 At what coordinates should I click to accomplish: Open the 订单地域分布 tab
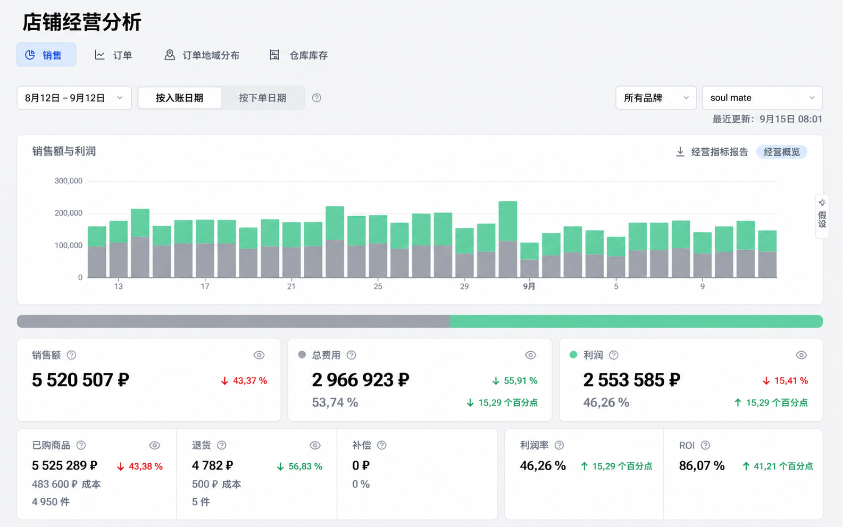[x=202, y=55]
